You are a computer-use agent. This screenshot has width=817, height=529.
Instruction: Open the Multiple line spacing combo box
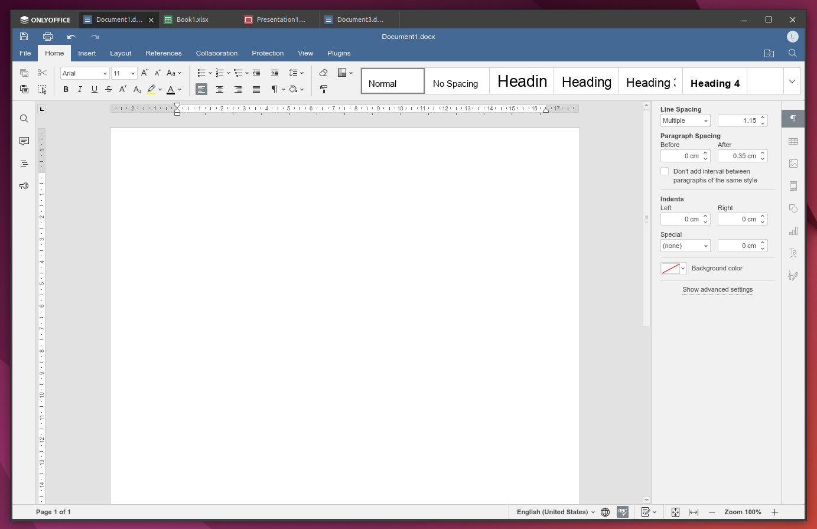point(685,120)
